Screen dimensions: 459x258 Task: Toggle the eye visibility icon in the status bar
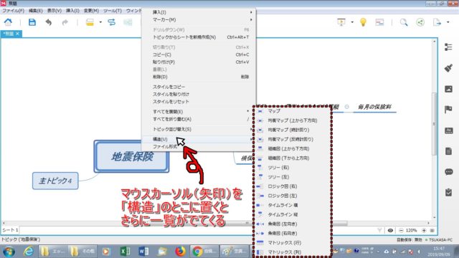390,231
